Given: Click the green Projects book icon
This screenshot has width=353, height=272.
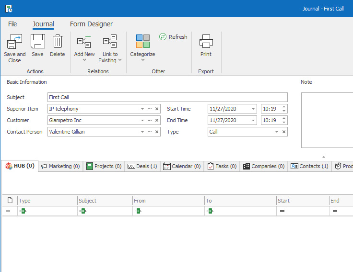Looking at the screenshot, I should (89, 166).
